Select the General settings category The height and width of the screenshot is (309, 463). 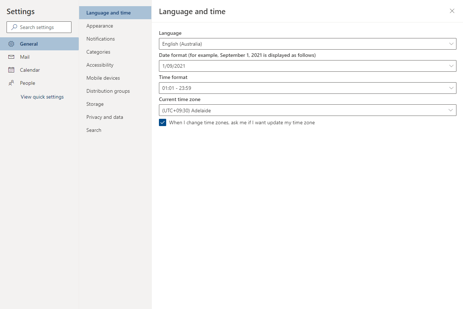point(39,44)
